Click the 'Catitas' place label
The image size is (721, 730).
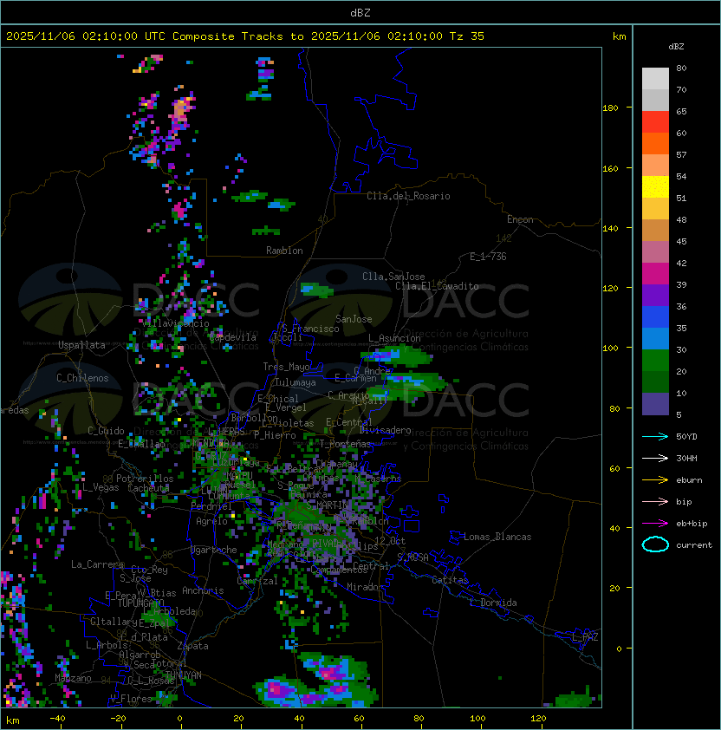(x=450, y=580)
